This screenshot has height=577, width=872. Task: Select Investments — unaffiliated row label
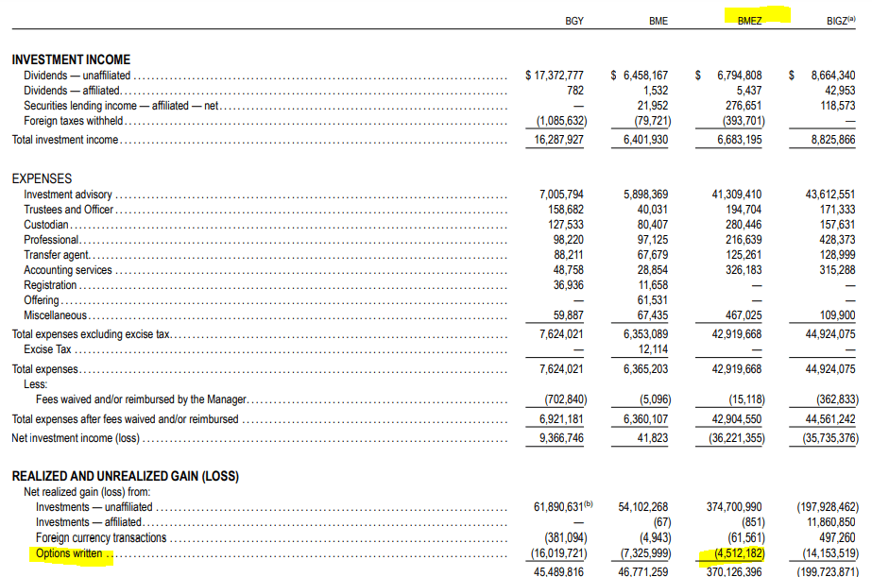94,506
